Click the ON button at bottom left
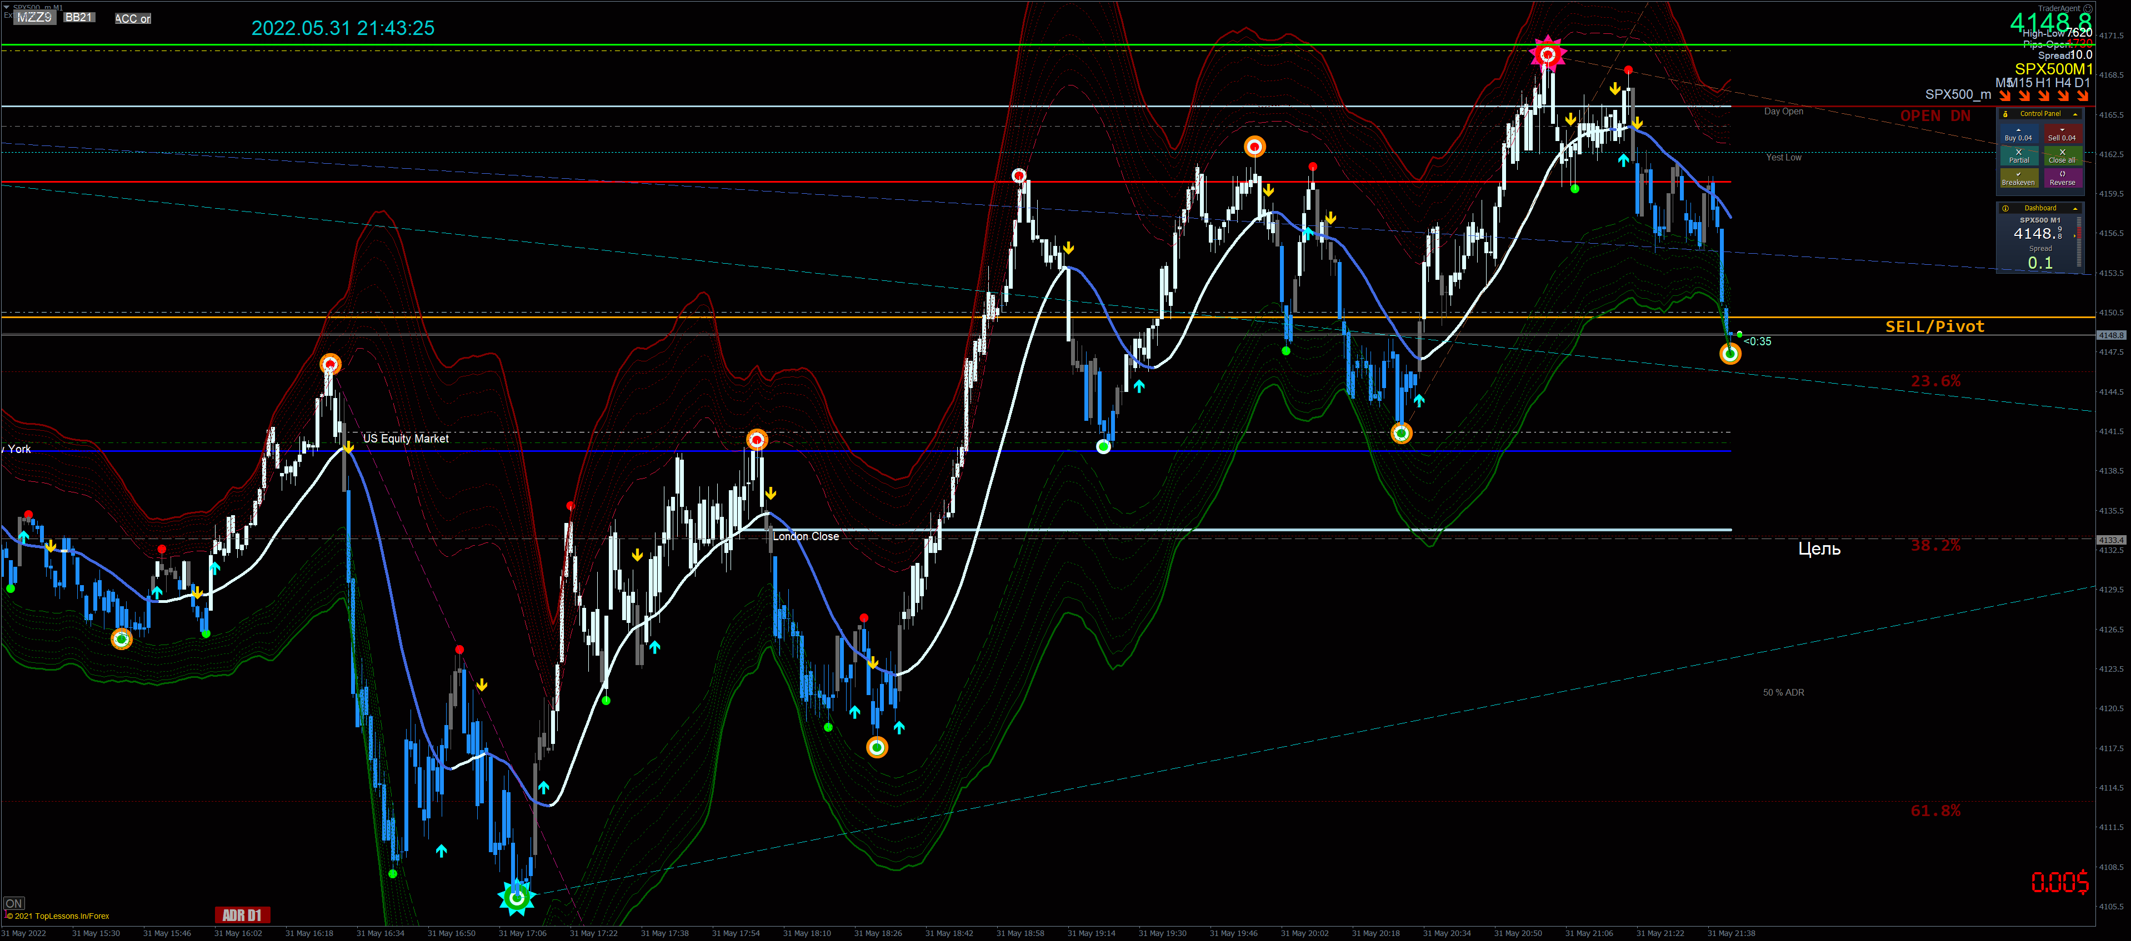 (14, 903)
